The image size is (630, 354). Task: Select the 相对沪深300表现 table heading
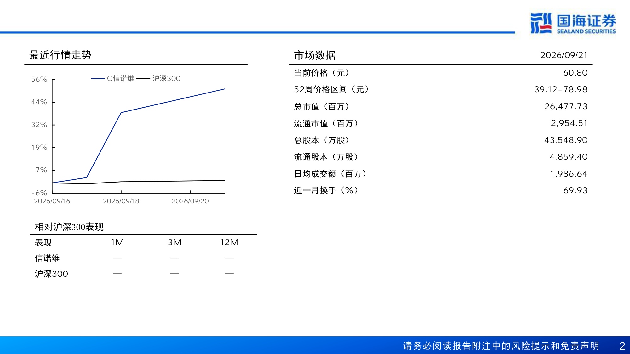[69, 227]
